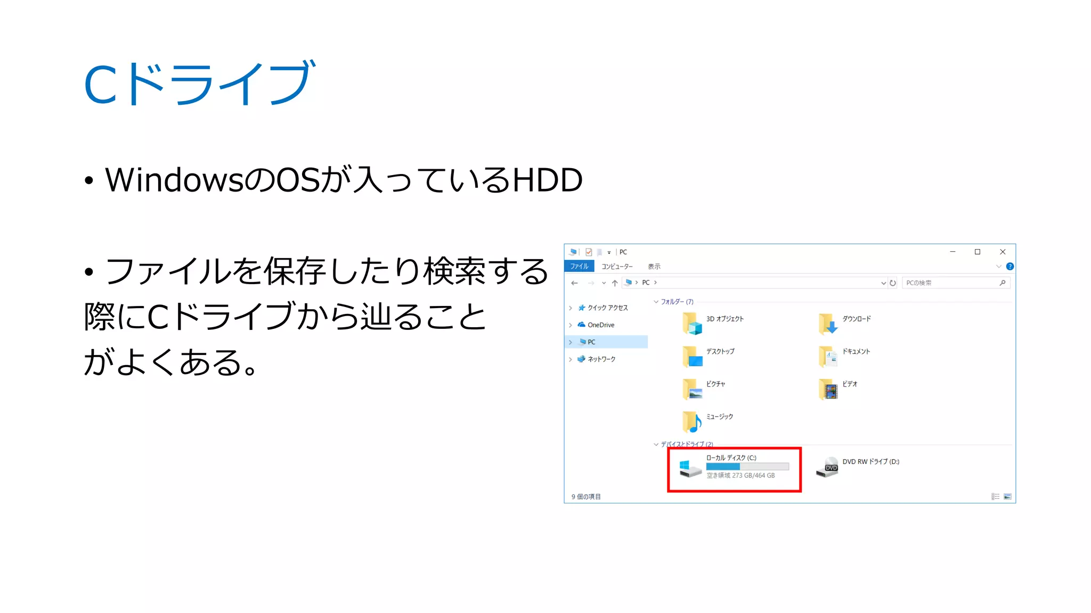Click the 9 個の項目 status text

coord(586,497)
